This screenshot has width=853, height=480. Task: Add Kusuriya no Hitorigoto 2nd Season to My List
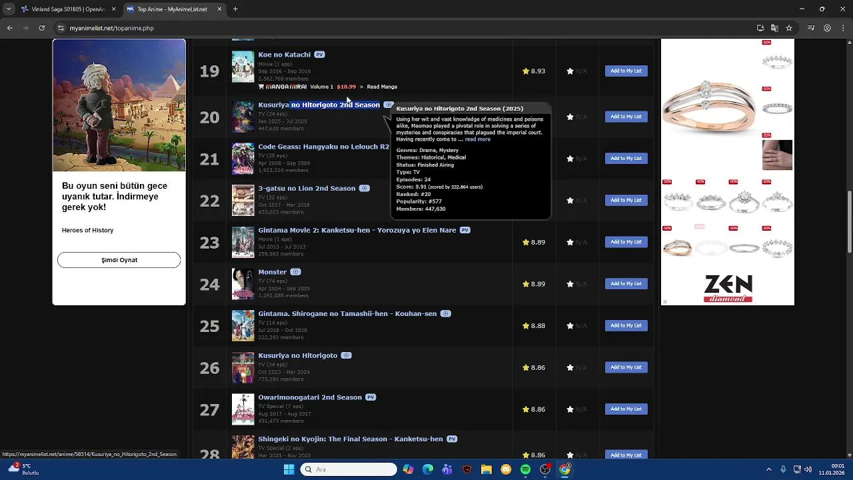(626, 117)
